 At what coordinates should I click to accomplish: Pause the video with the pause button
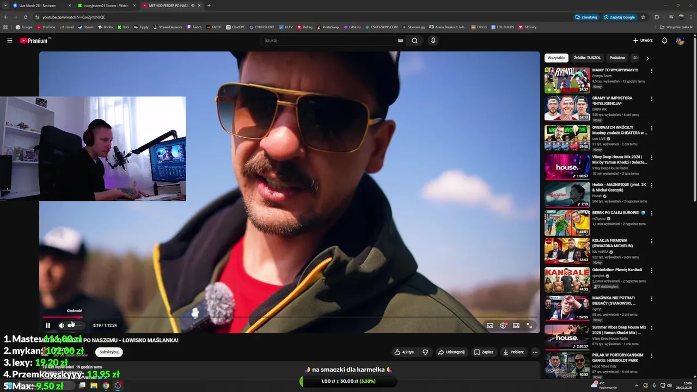pos(48,326)
